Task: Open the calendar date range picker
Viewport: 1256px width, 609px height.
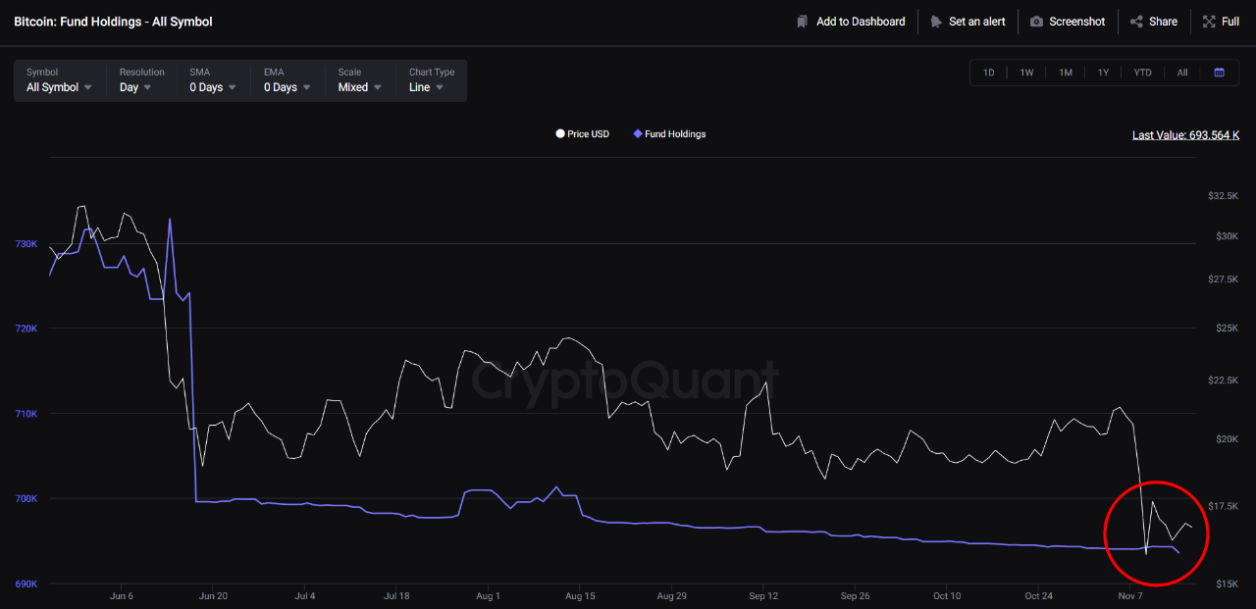Action: point(1219,73)
